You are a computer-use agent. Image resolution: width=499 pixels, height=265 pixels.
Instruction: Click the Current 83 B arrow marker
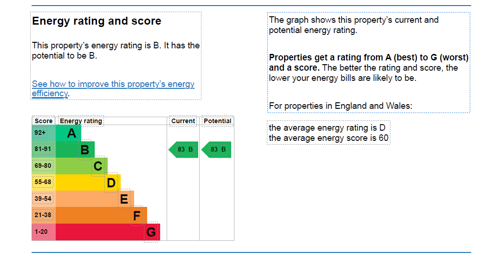tap(183, 150)
